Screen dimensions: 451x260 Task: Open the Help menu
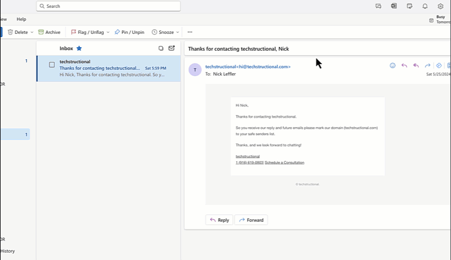pyautogui.click(x=21, y=19)
